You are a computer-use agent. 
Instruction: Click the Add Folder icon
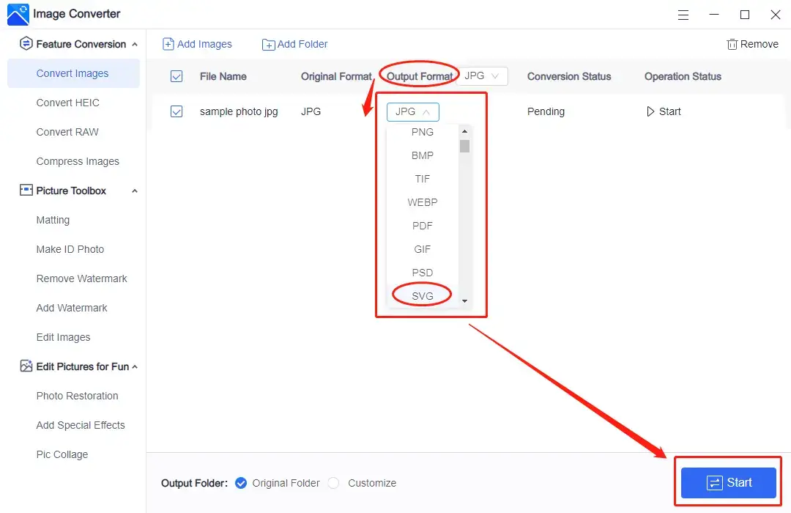(268, 44)
